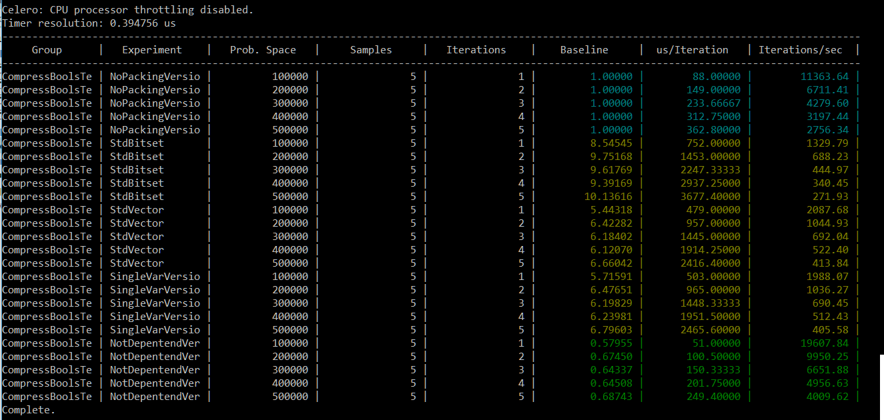884x420 pixels.
Task: Click the "Baseline" column header
Action: [584, 50]
